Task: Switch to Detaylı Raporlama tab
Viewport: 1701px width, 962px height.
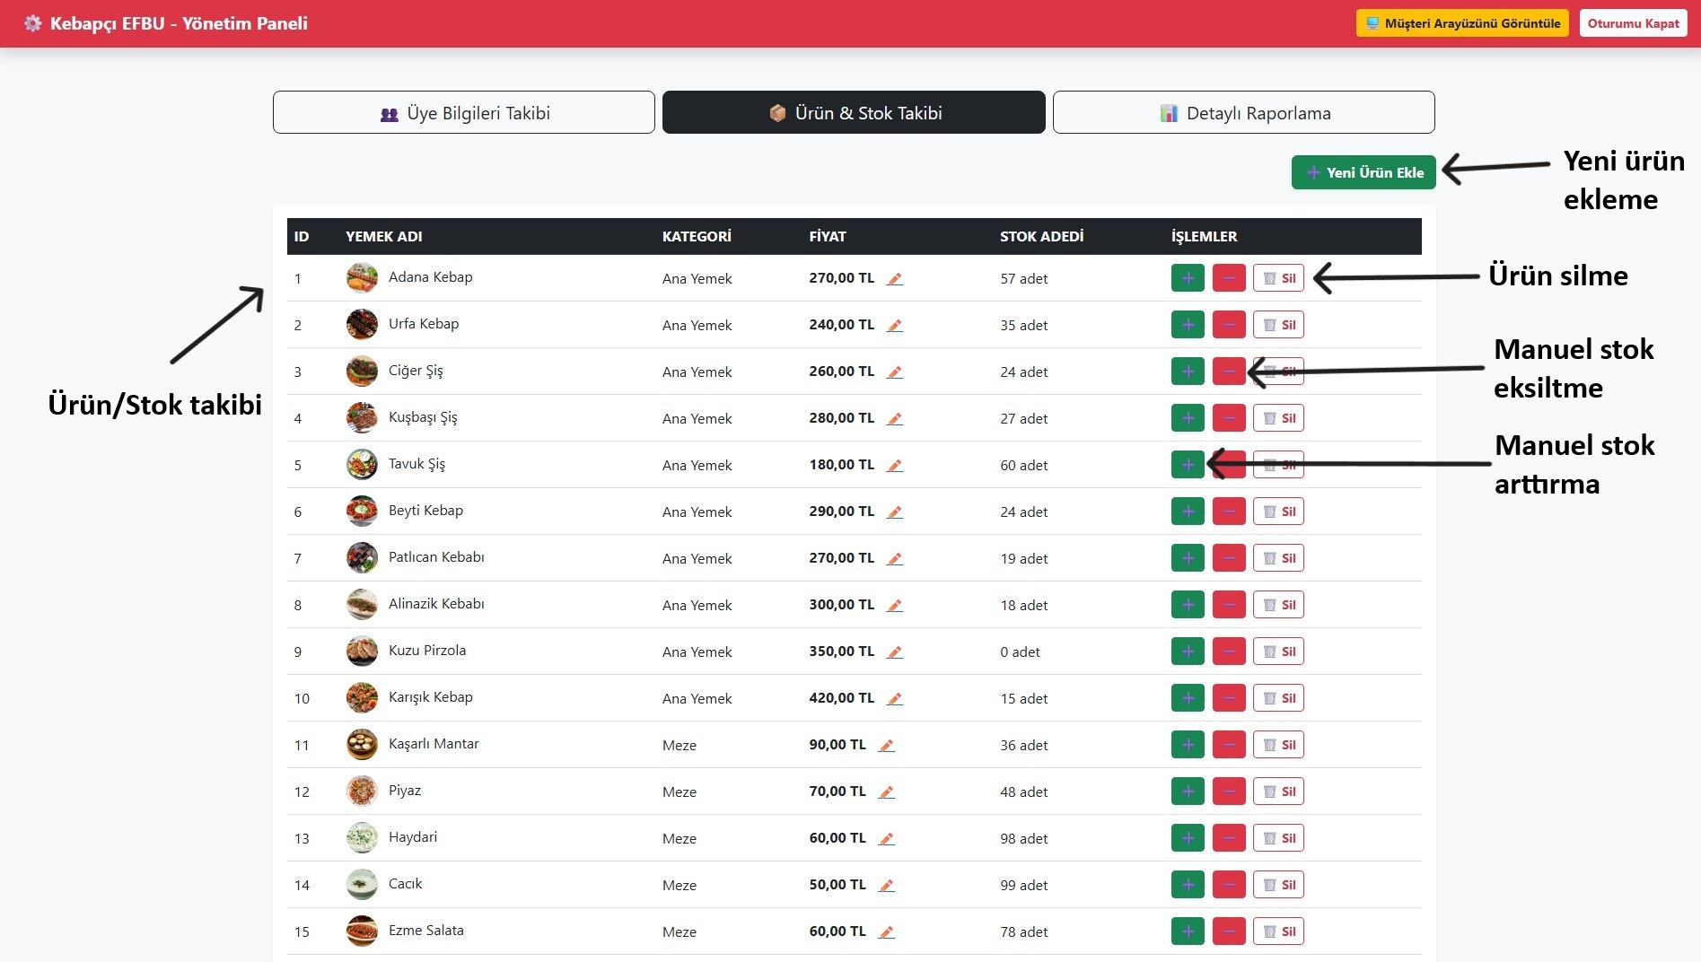Action: click(x=1243, y=112)
